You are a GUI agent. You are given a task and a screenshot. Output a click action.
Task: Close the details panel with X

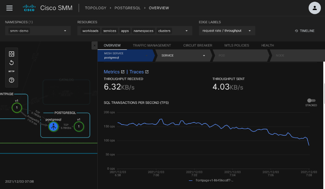pyautogui.click(x=94, y=45)
